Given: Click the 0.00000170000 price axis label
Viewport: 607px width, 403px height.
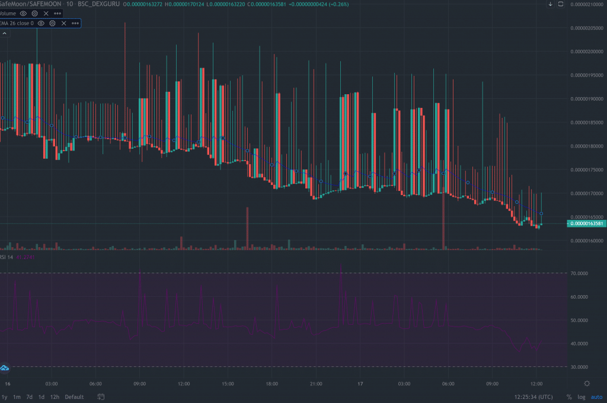Looking at the screenshot, I should click(587, 194).
